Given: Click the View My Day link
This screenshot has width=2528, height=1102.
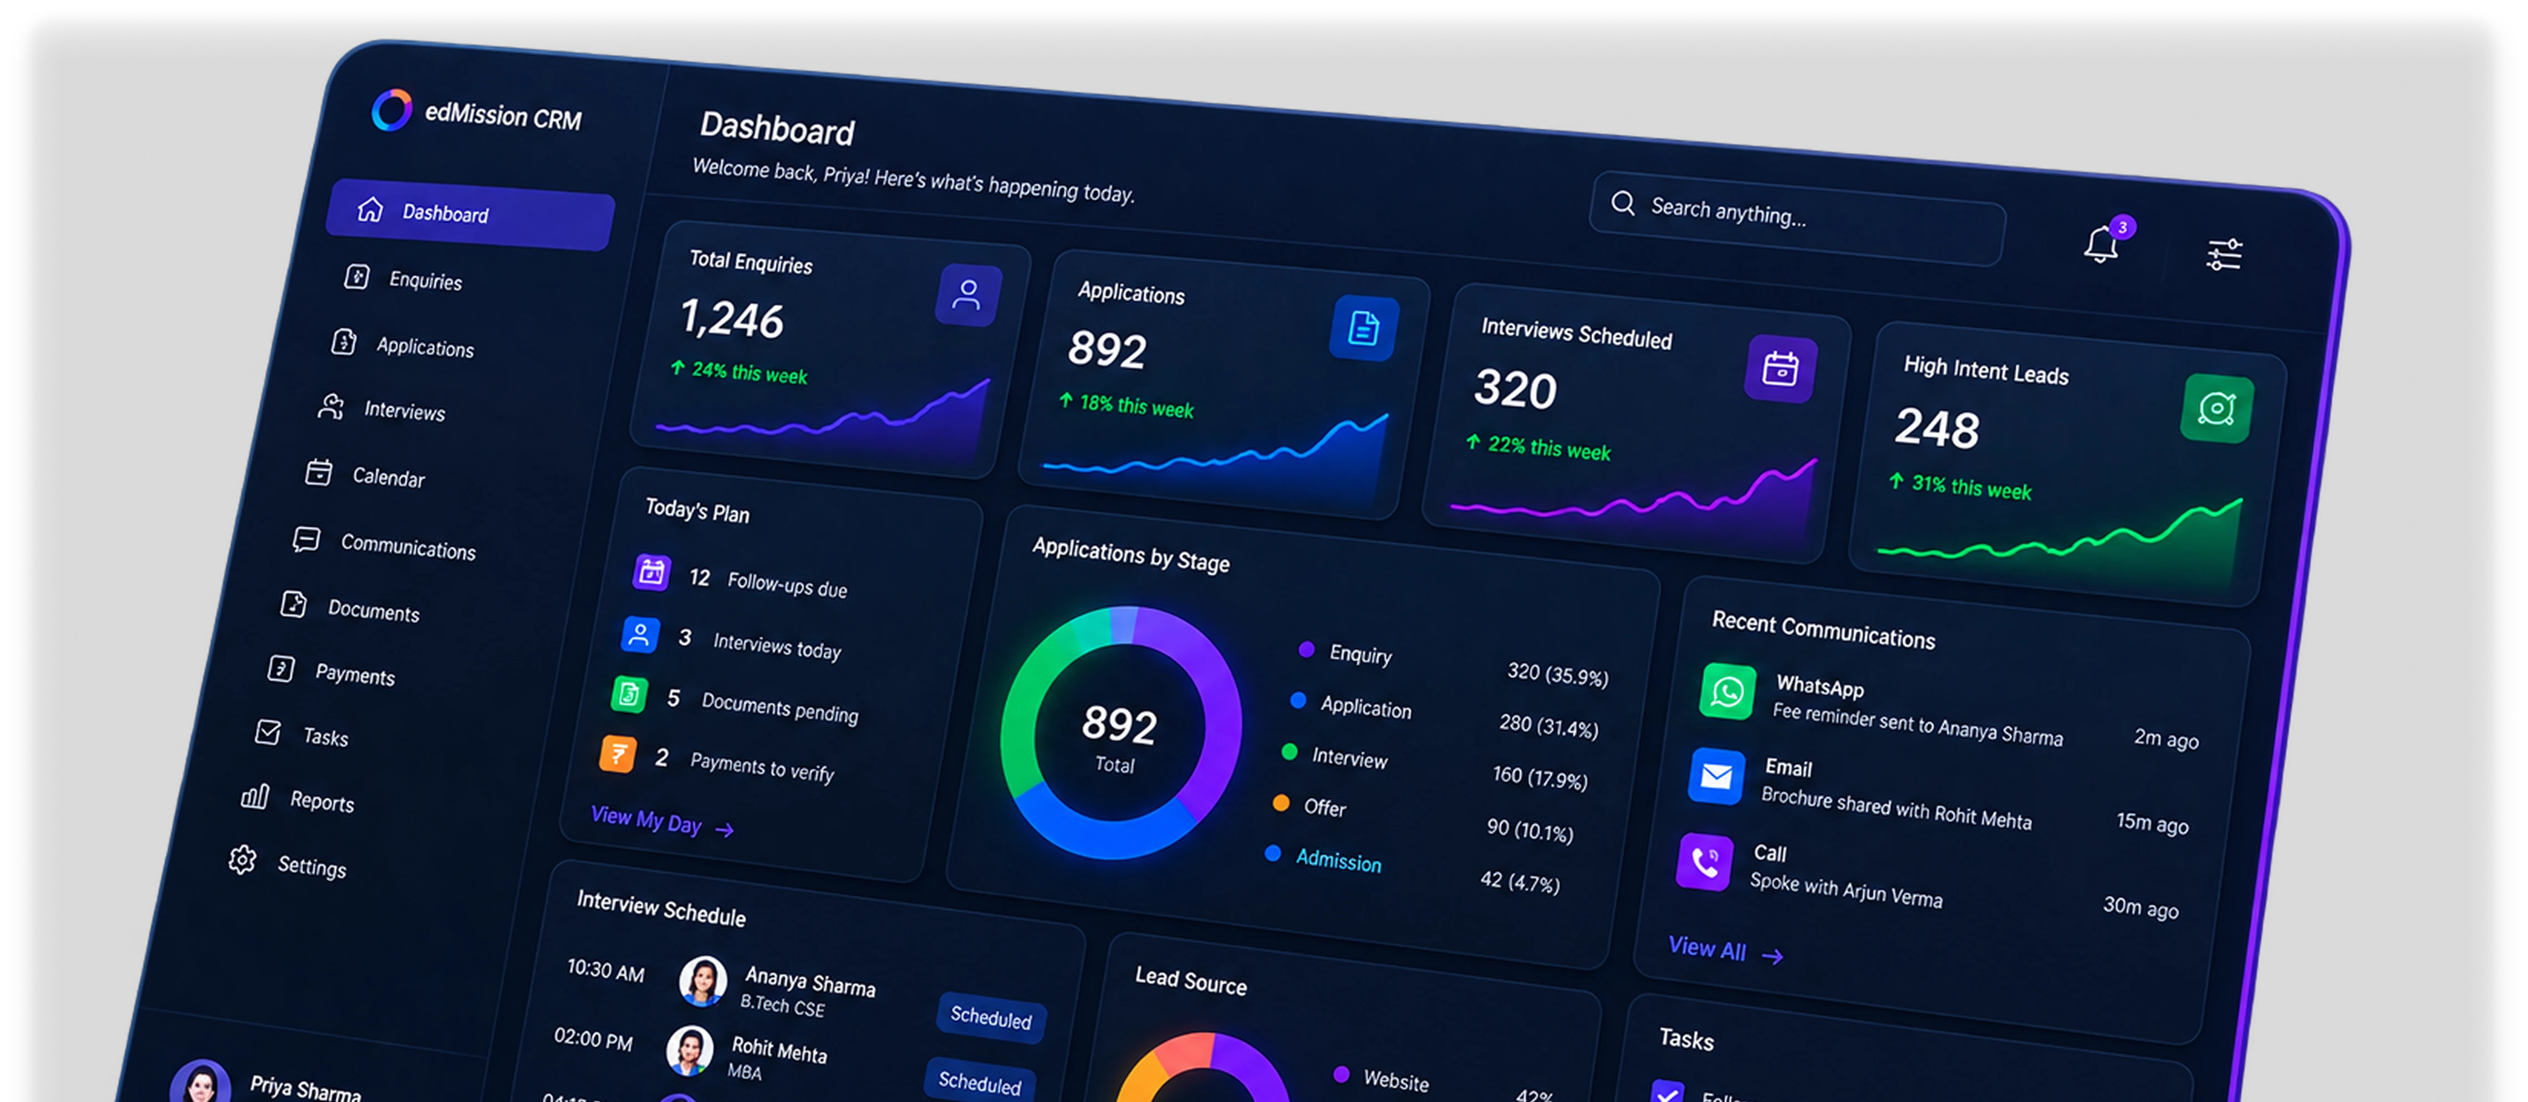Looking at the screenshot, I should pos(661,822).
